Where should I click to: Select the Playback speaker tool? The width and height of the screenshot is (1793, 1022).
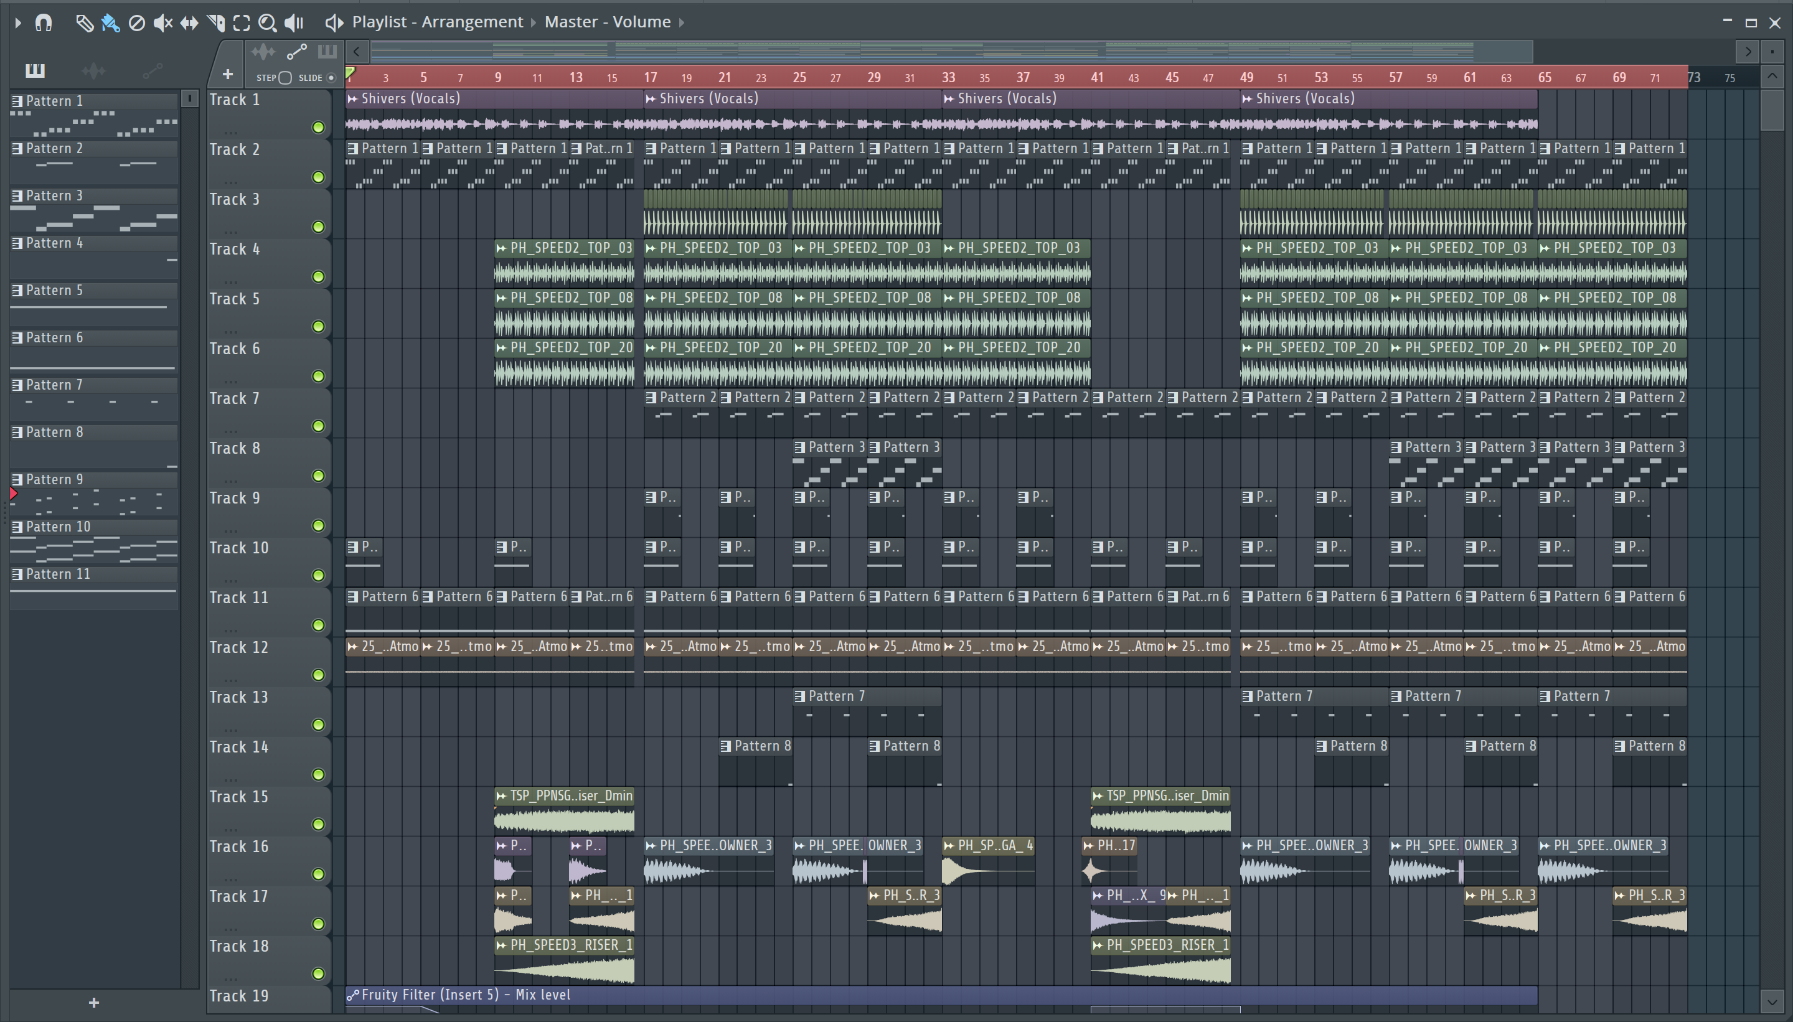click(x=294, y=22)
